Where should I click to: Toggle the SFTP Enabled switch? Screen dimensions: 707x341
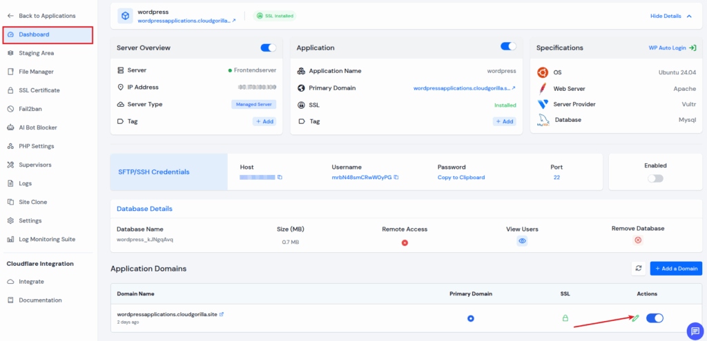[655, 178]
